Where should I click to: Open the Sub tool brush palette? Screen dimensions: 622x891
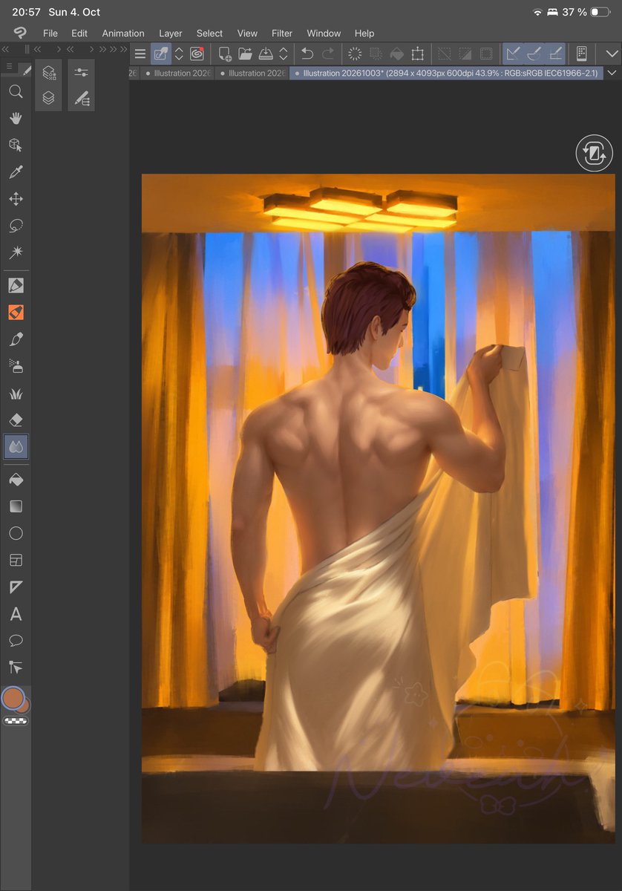pyautogui.click(x=82, y=97)
